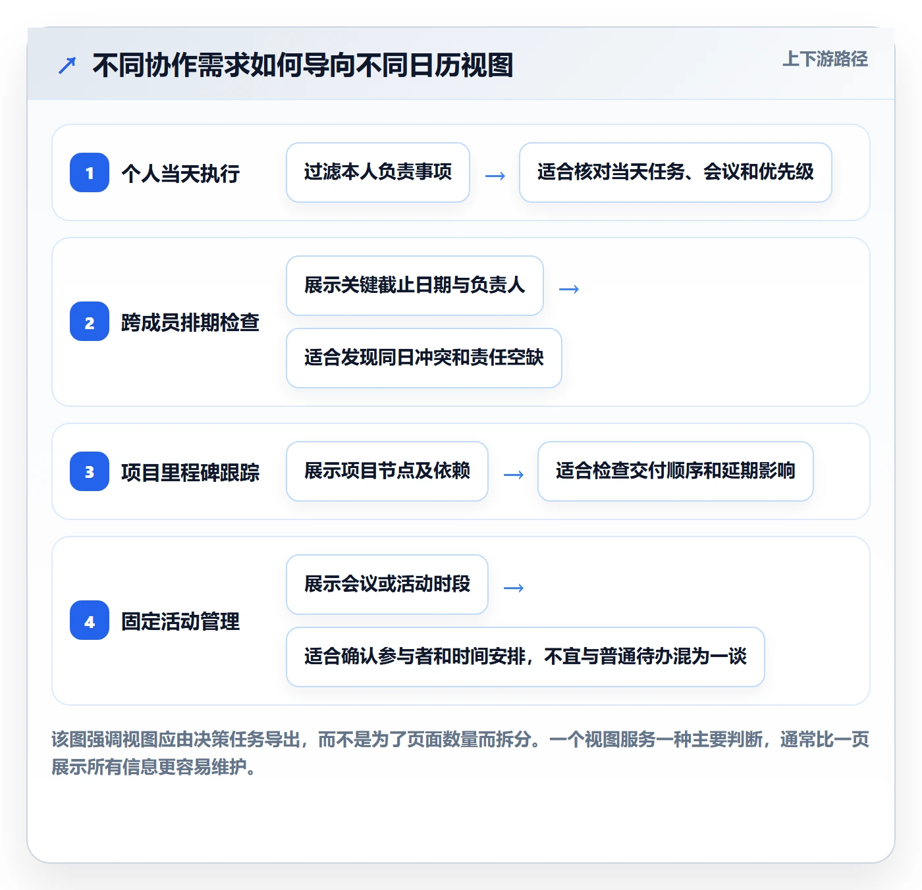Click the arrow after 过滤本人负责事项

click(x=495, y=176)
